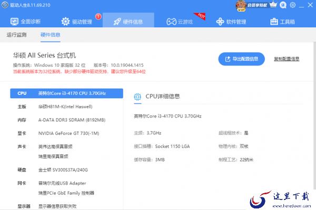316x210 pixels.
Task: Switch to the 运行监测 sub-tab
Action: pos(16,35)
